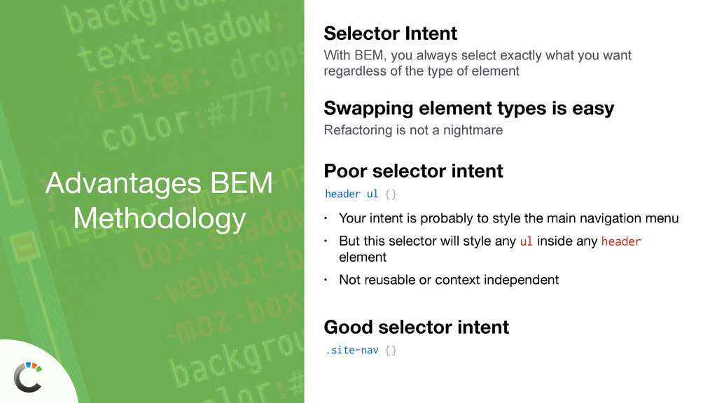Screen dimensions: 717x403
Task: Select the 'Not reusable or context independent' bullet
Action: click(x=448, y=280)
